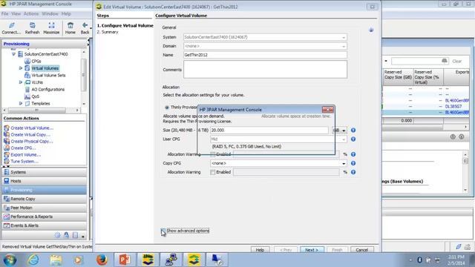This screenshot has height=267, width=475.
Task: Expand the Templates tree node
Action: (x=21, y=104)
